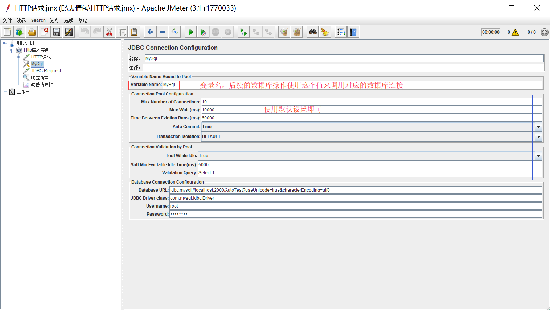
Task: Click the Stop test icon
Action: (x=215, y=32)
